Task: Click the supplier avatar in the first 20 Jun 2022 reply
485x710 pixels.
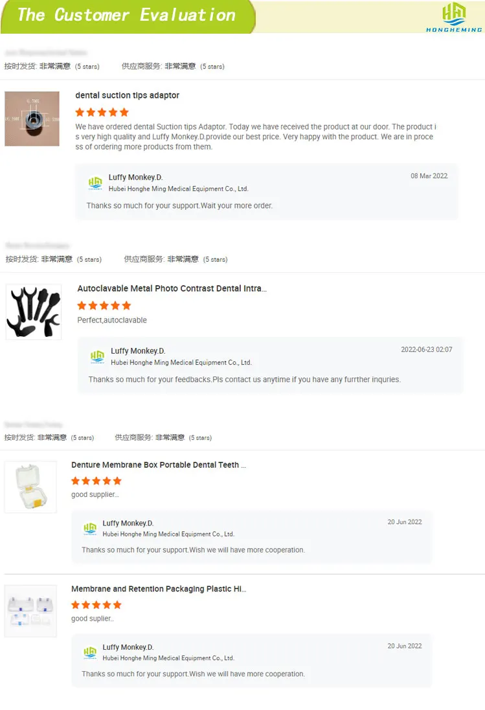Action: click(x=89, y=529)
